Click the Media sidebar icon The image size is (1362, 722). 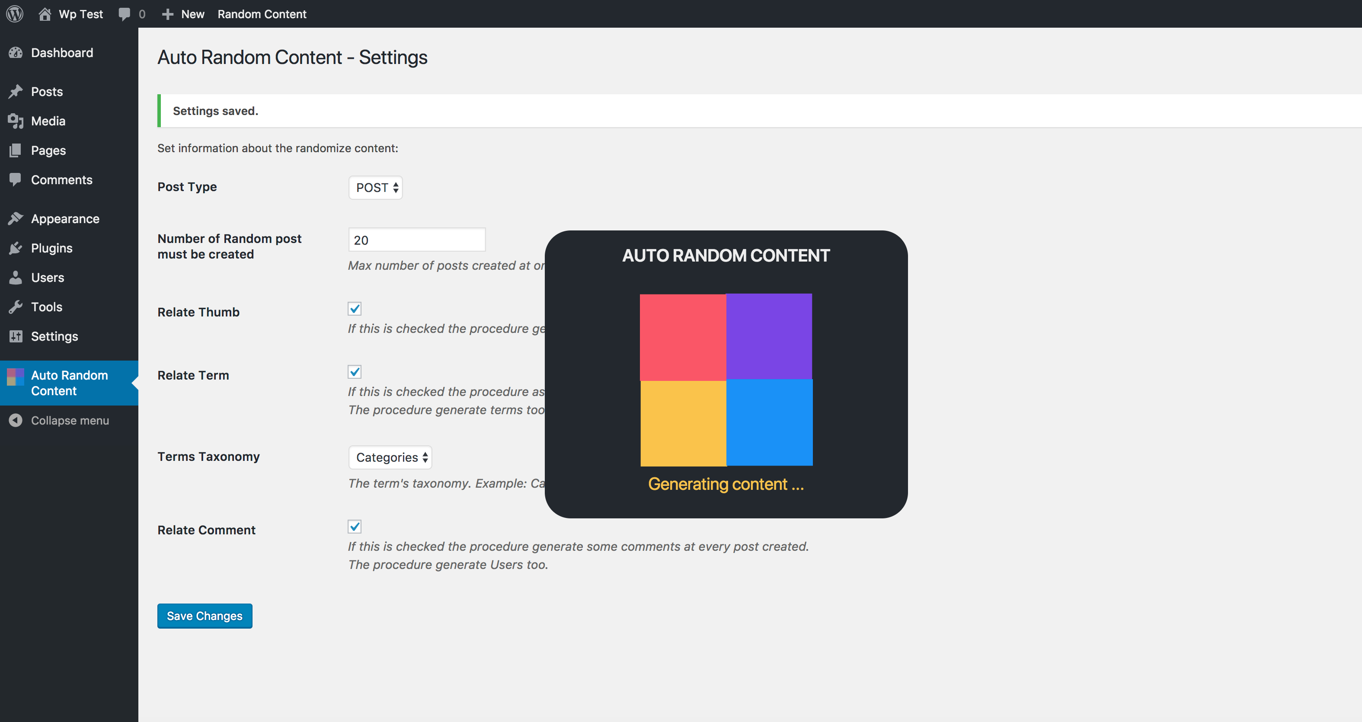tap(16, 121)
